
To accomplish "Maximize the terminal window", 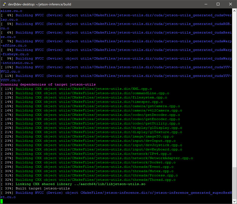I will tap(218, 4).
